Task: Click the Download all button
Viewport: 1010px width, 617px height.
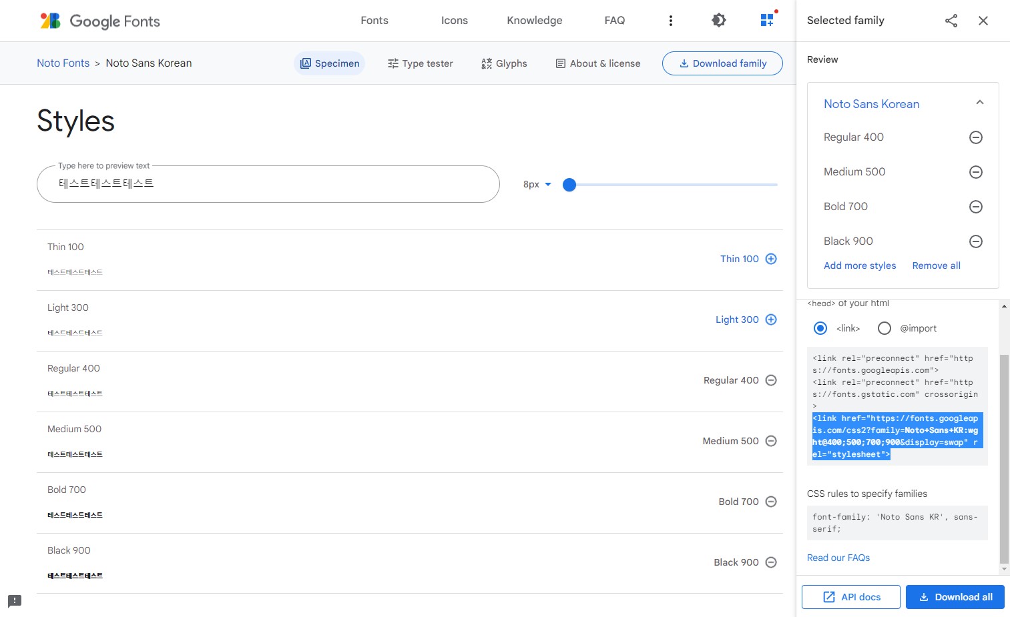Action: coord(955,597)
